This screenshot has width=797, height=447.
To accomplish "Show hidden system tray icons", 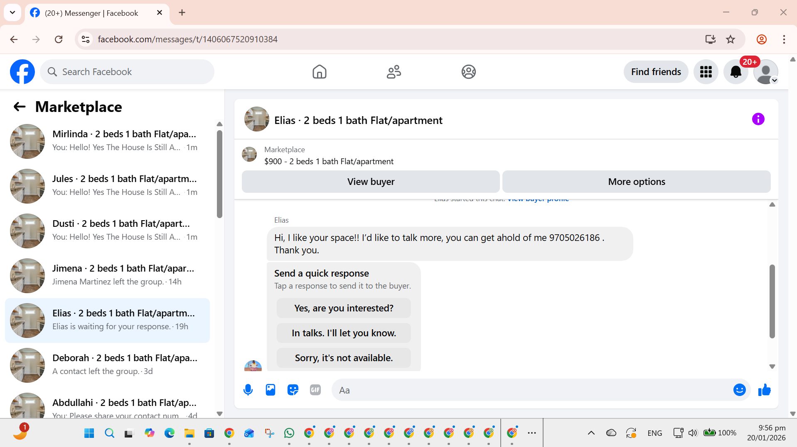I will [x=591, y=433].
